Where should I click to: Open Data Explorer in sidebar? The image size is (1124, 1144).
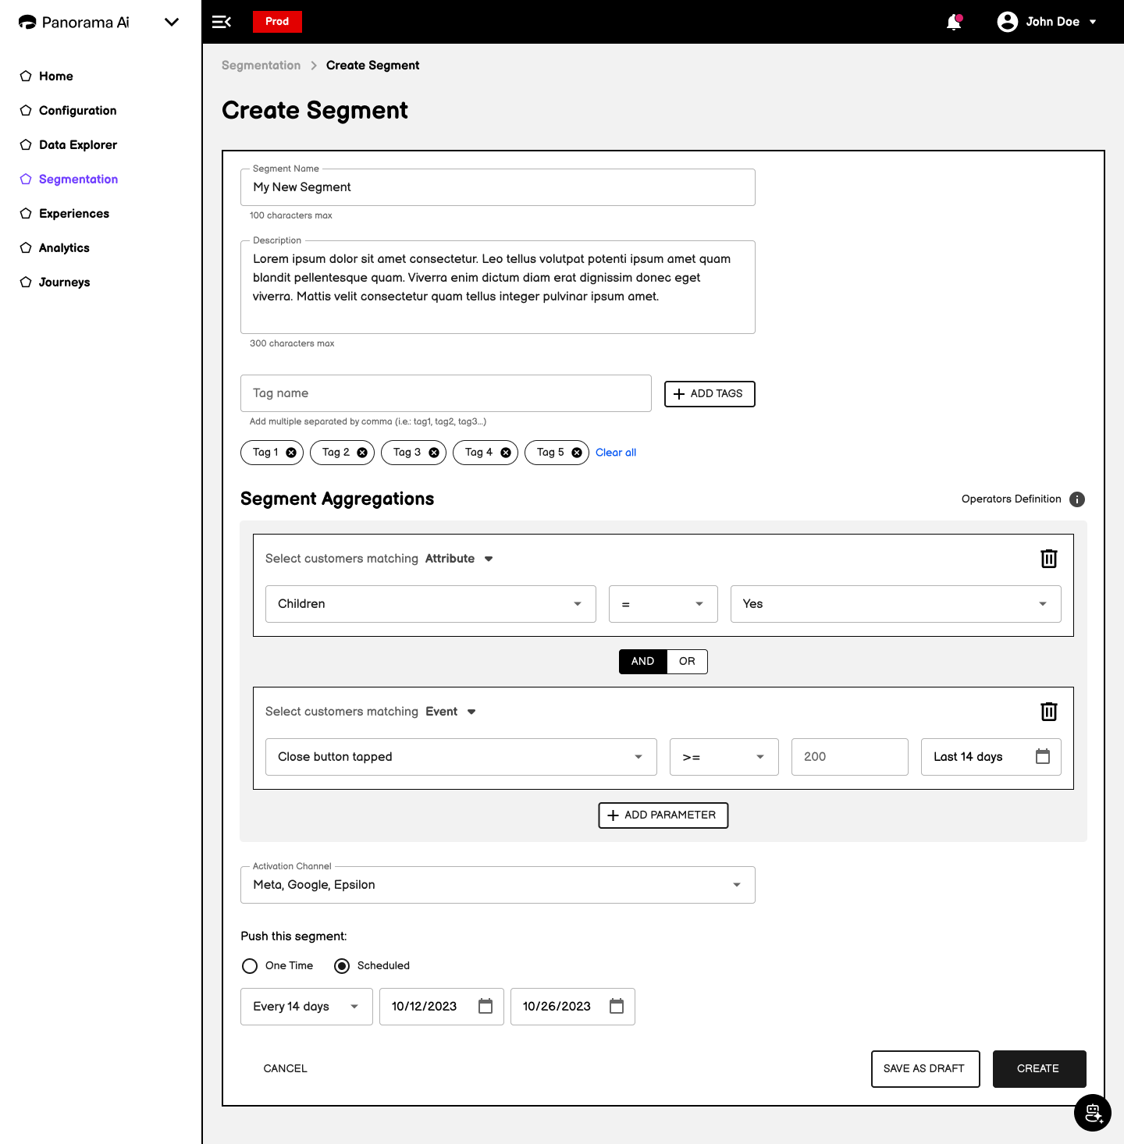[x=78, y=145]
